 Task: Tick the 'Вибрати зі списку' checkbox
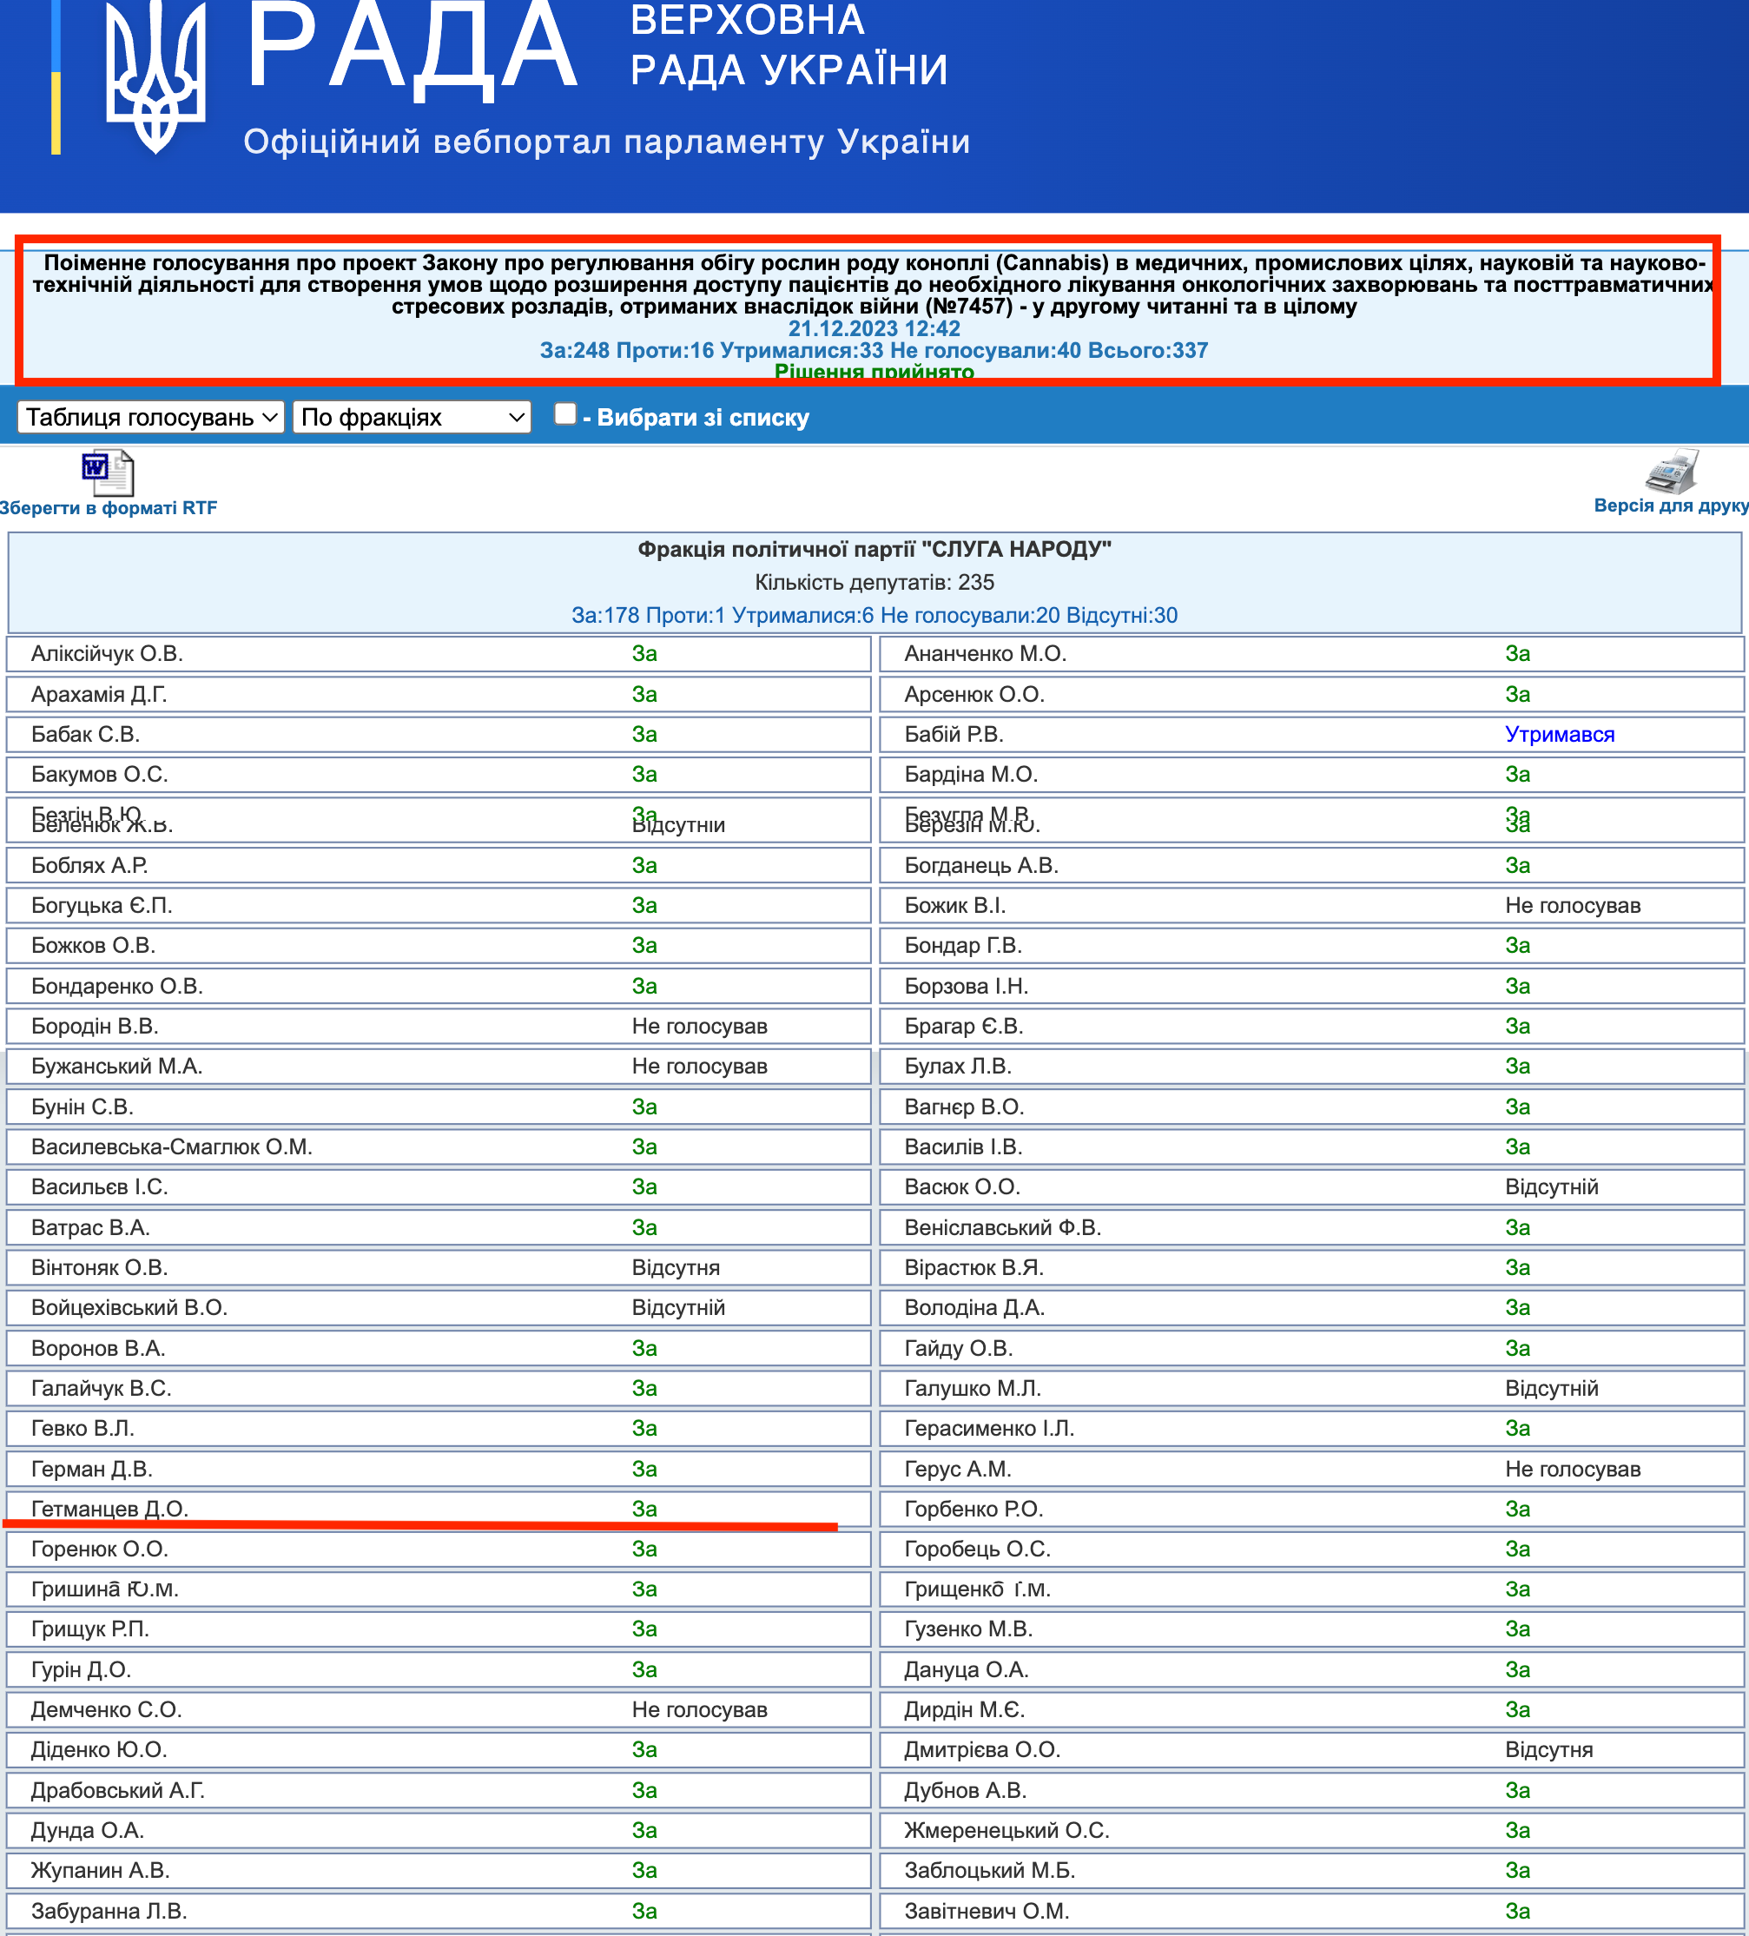(565, 414)
